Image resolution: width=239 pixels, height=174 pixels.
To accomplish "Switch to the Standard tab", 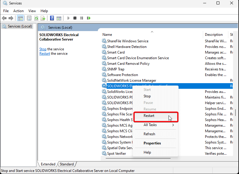I will [67, 164].
